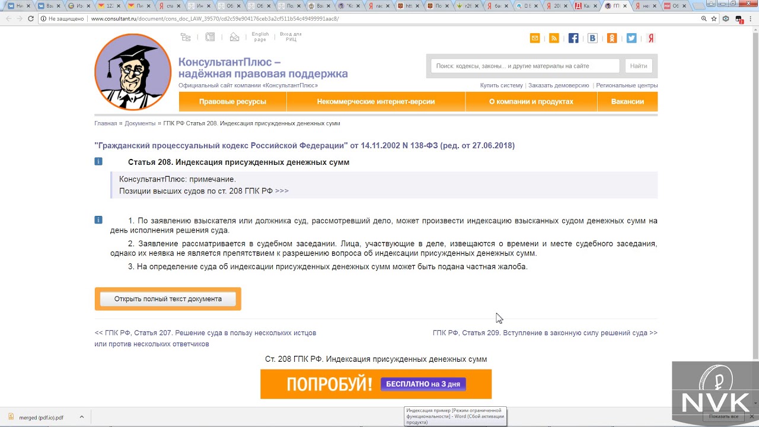Click the orange mail subscription icon
The height and width of the screenshot is (427, 759).
pyautogui.click(x=535, y=38)
